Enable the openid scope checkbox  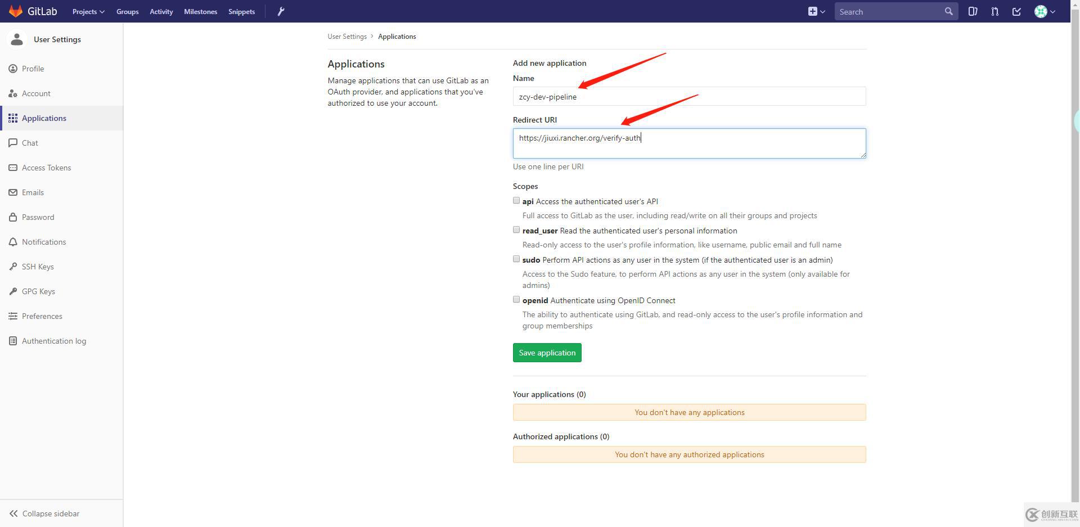[x=516, y=299]
